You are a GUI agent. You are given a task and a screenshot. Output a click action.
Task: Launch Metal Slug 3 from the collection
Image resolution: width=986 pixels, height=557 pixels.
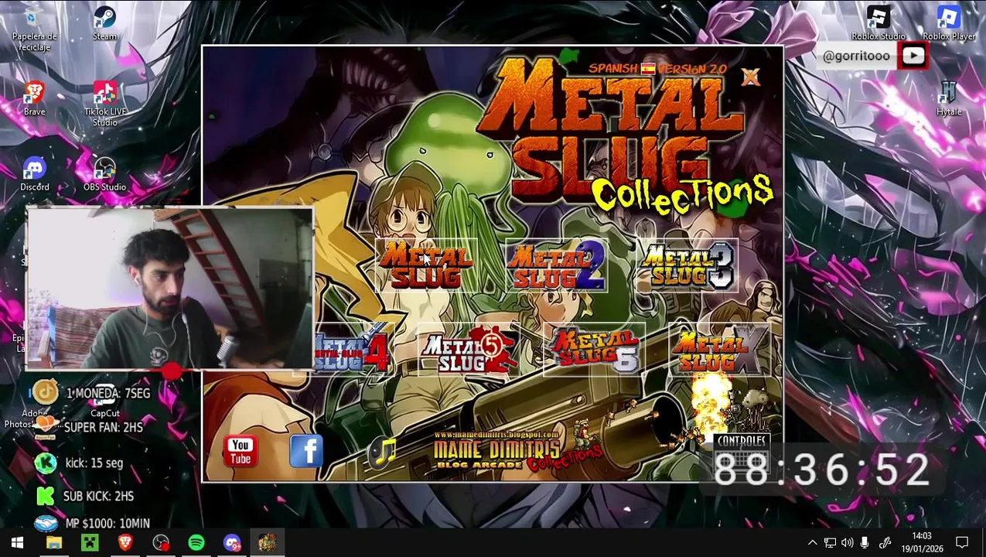687,265
